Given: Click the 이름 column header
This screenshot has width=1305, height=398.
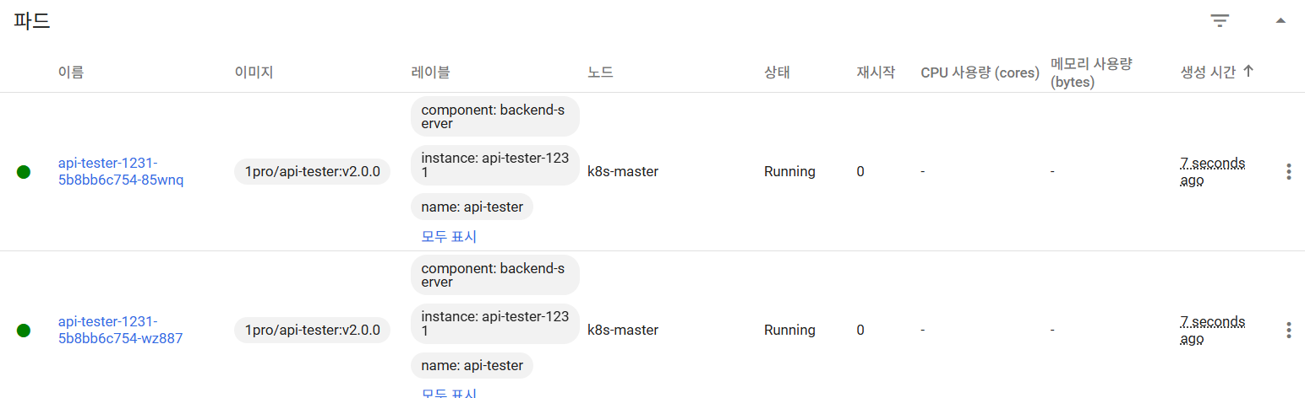Looking at the screenshot, I should pyautogui.click(x=71, y=73).
